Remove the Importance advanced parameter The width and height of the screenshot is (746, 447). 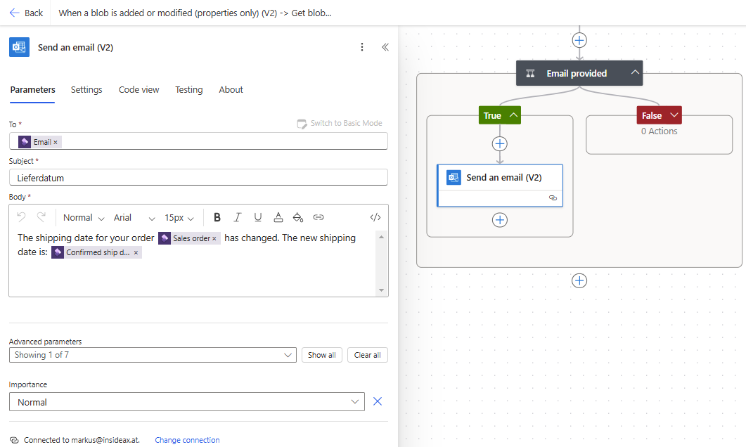pyautogui.click(x=378, y=401)
